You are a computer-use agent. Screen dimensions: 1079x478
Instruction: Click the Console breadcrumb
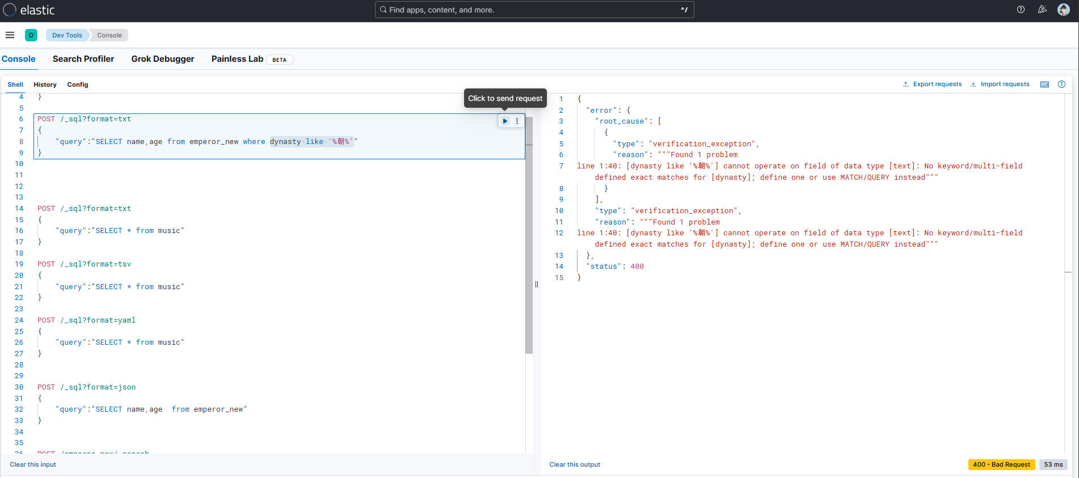pos(109,35)
